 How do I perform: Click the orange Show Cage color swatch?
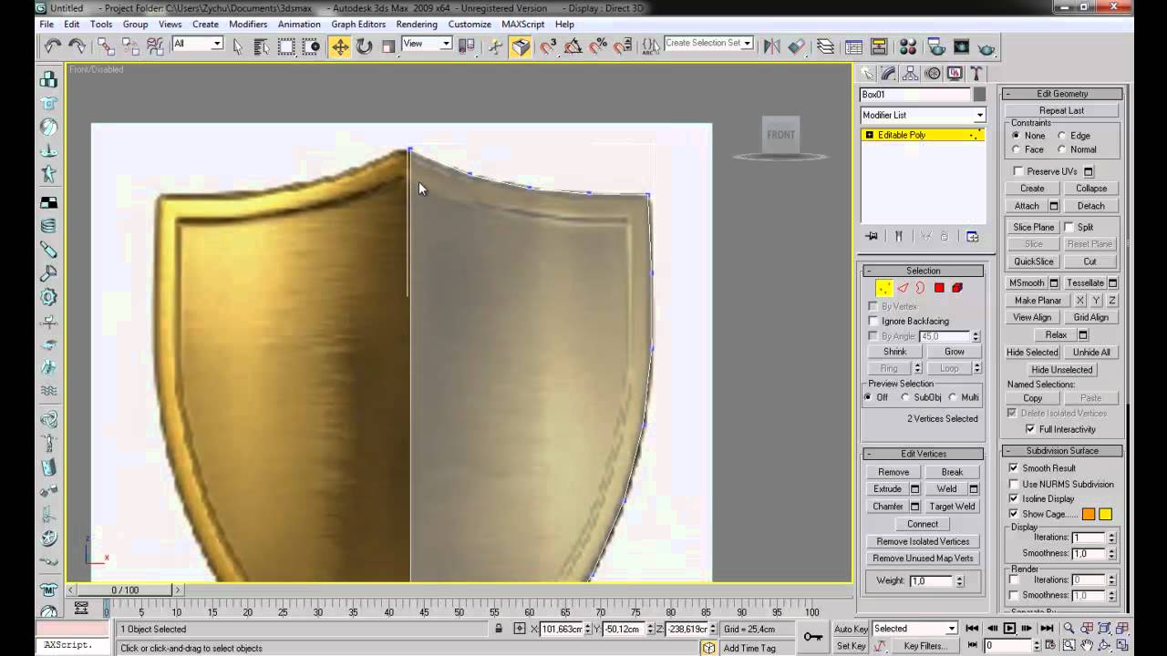1089,514
